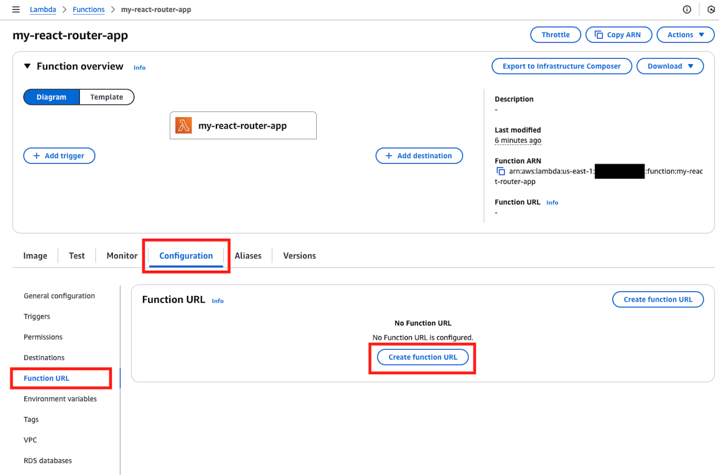Click the plus icon in Add trigger

[x=37, y=156]
